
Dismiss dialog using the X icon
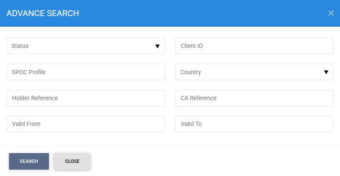click(x=331, y=13)
